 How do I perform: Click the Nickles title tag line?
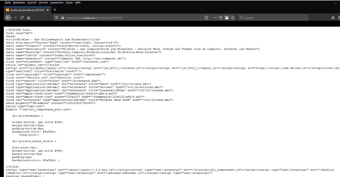53,40
